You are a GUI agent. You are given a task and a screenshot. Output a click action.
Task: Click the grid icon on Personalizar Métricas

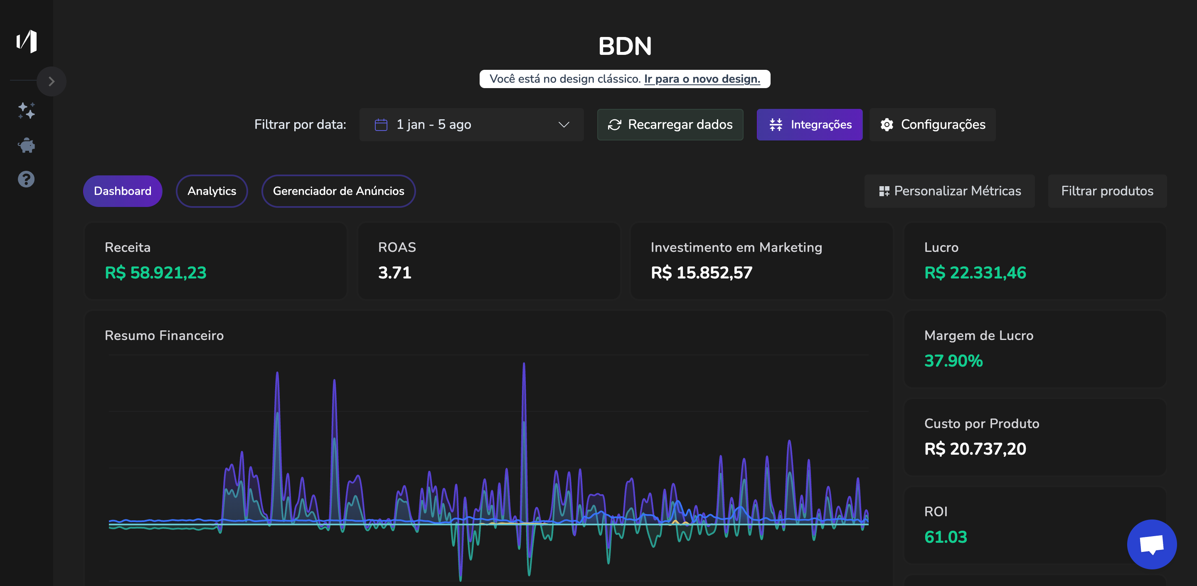tap(884, 191)
